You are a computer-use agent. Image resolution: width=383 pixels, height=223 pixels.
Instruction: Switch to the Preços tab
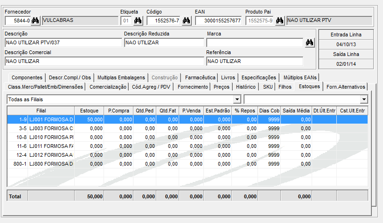pos(222,87)
